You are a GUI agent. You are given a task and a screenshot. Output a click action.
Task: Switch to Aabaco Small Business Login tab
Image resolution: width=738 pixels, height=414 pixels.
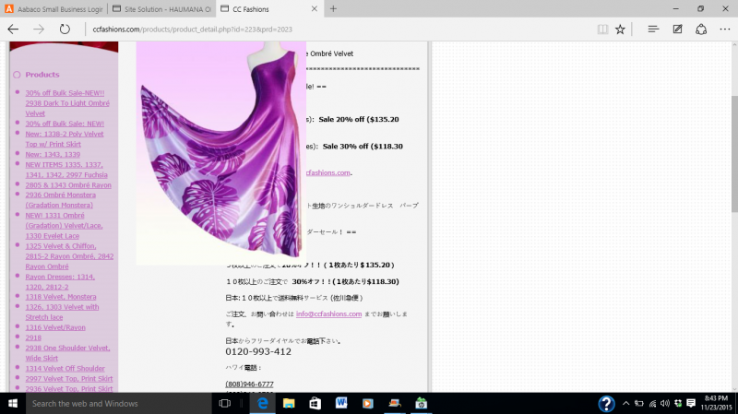tap(55, 8)
